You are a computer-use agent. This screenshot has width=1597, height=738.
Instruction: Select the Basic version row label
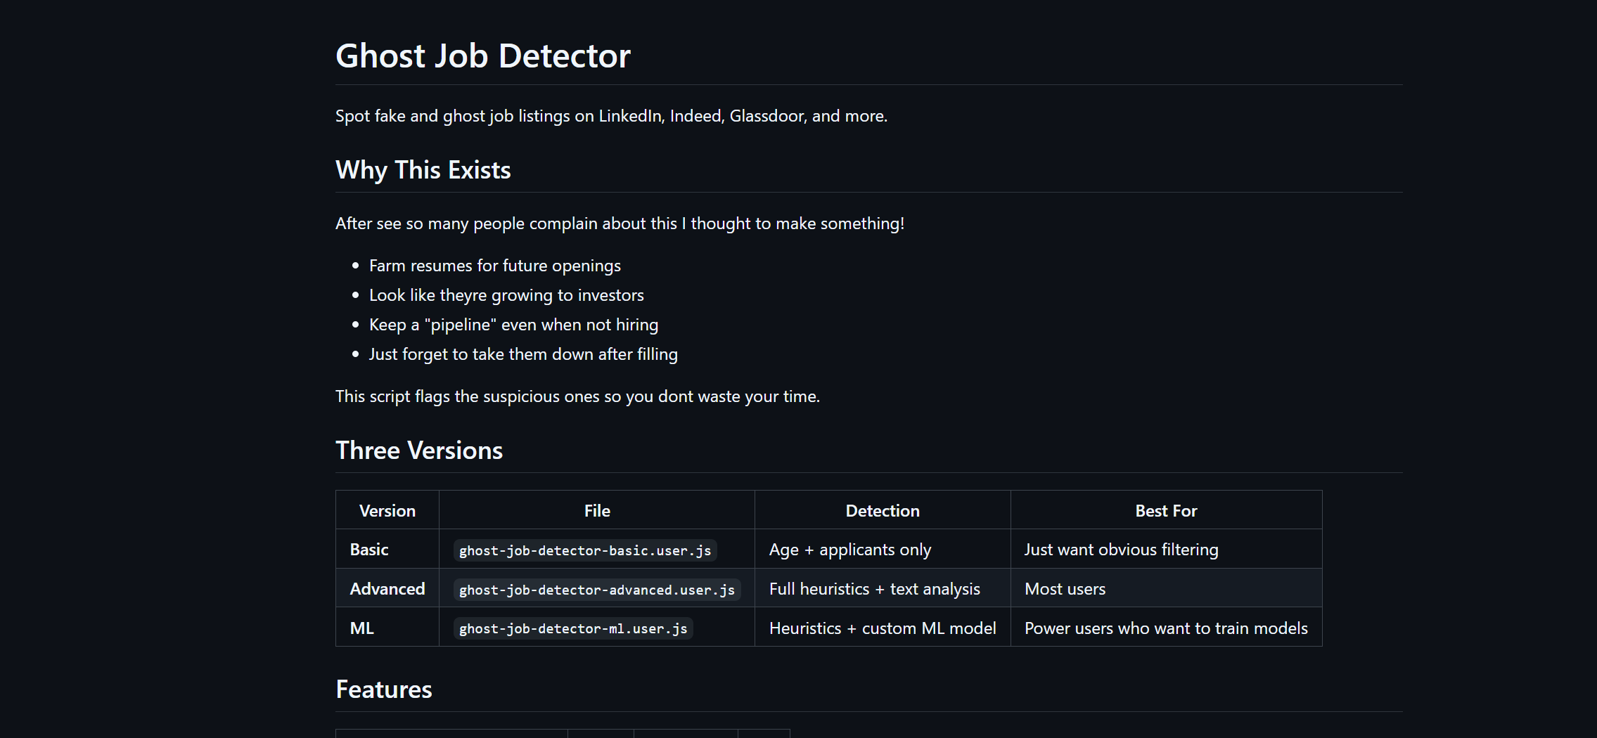click(369, 550)
